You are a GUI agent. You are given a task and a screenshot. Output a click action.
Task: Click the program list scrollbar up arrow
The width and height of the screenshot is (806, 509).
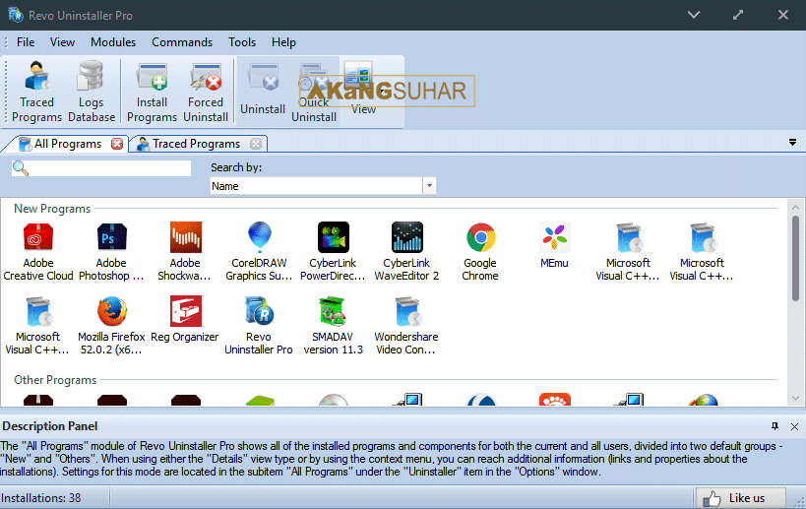[x=795, y=207]
